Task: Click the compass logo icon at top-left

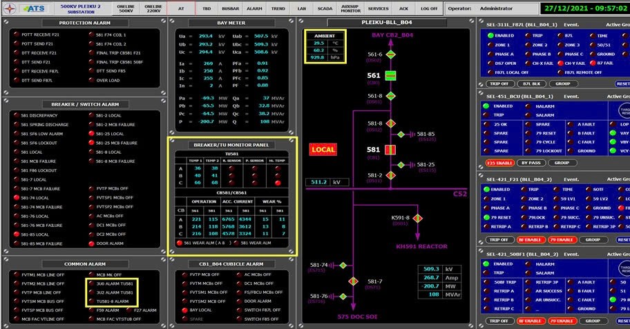Action: point(10,8)
